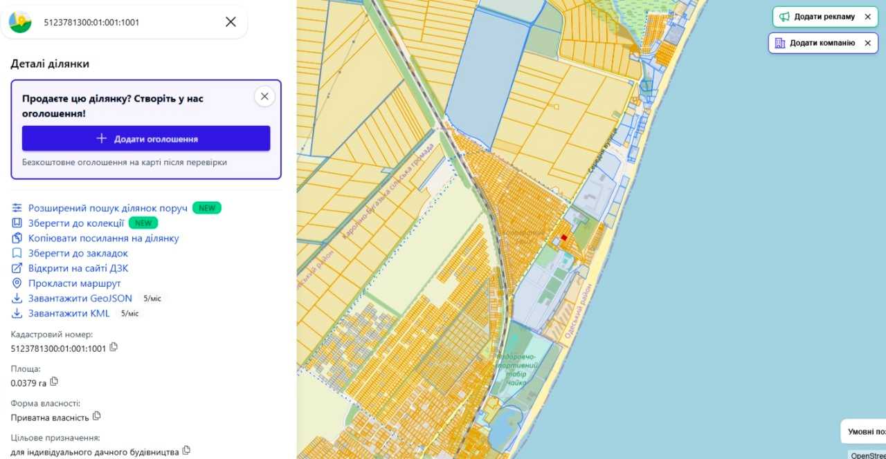This screenshot has width=886, height=459.
Task: Click the bookmark icon
Action: click(17, 254)
